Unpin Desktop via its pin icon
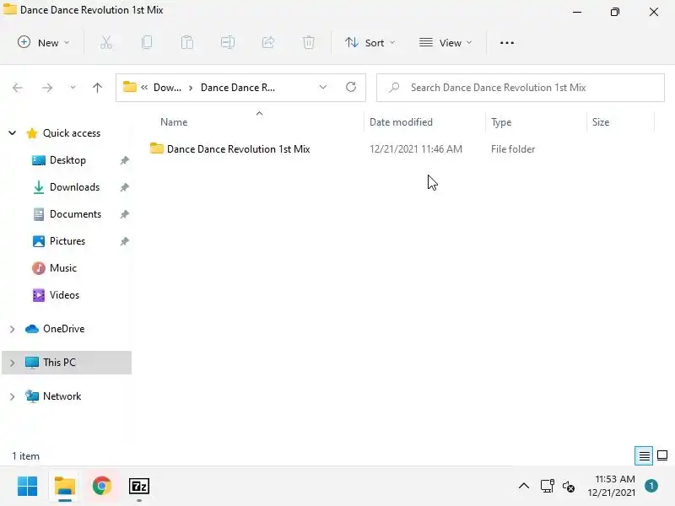Viewport: 675px width, 506px height. [124, 160]
